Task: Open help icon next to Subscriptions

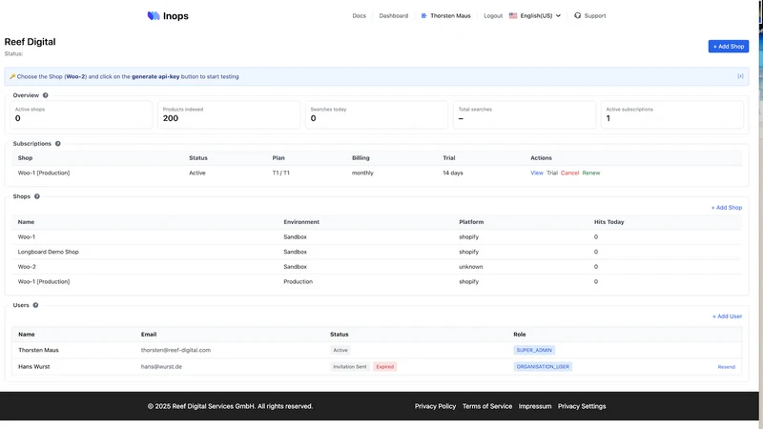Action: click(x=58, y=144)
